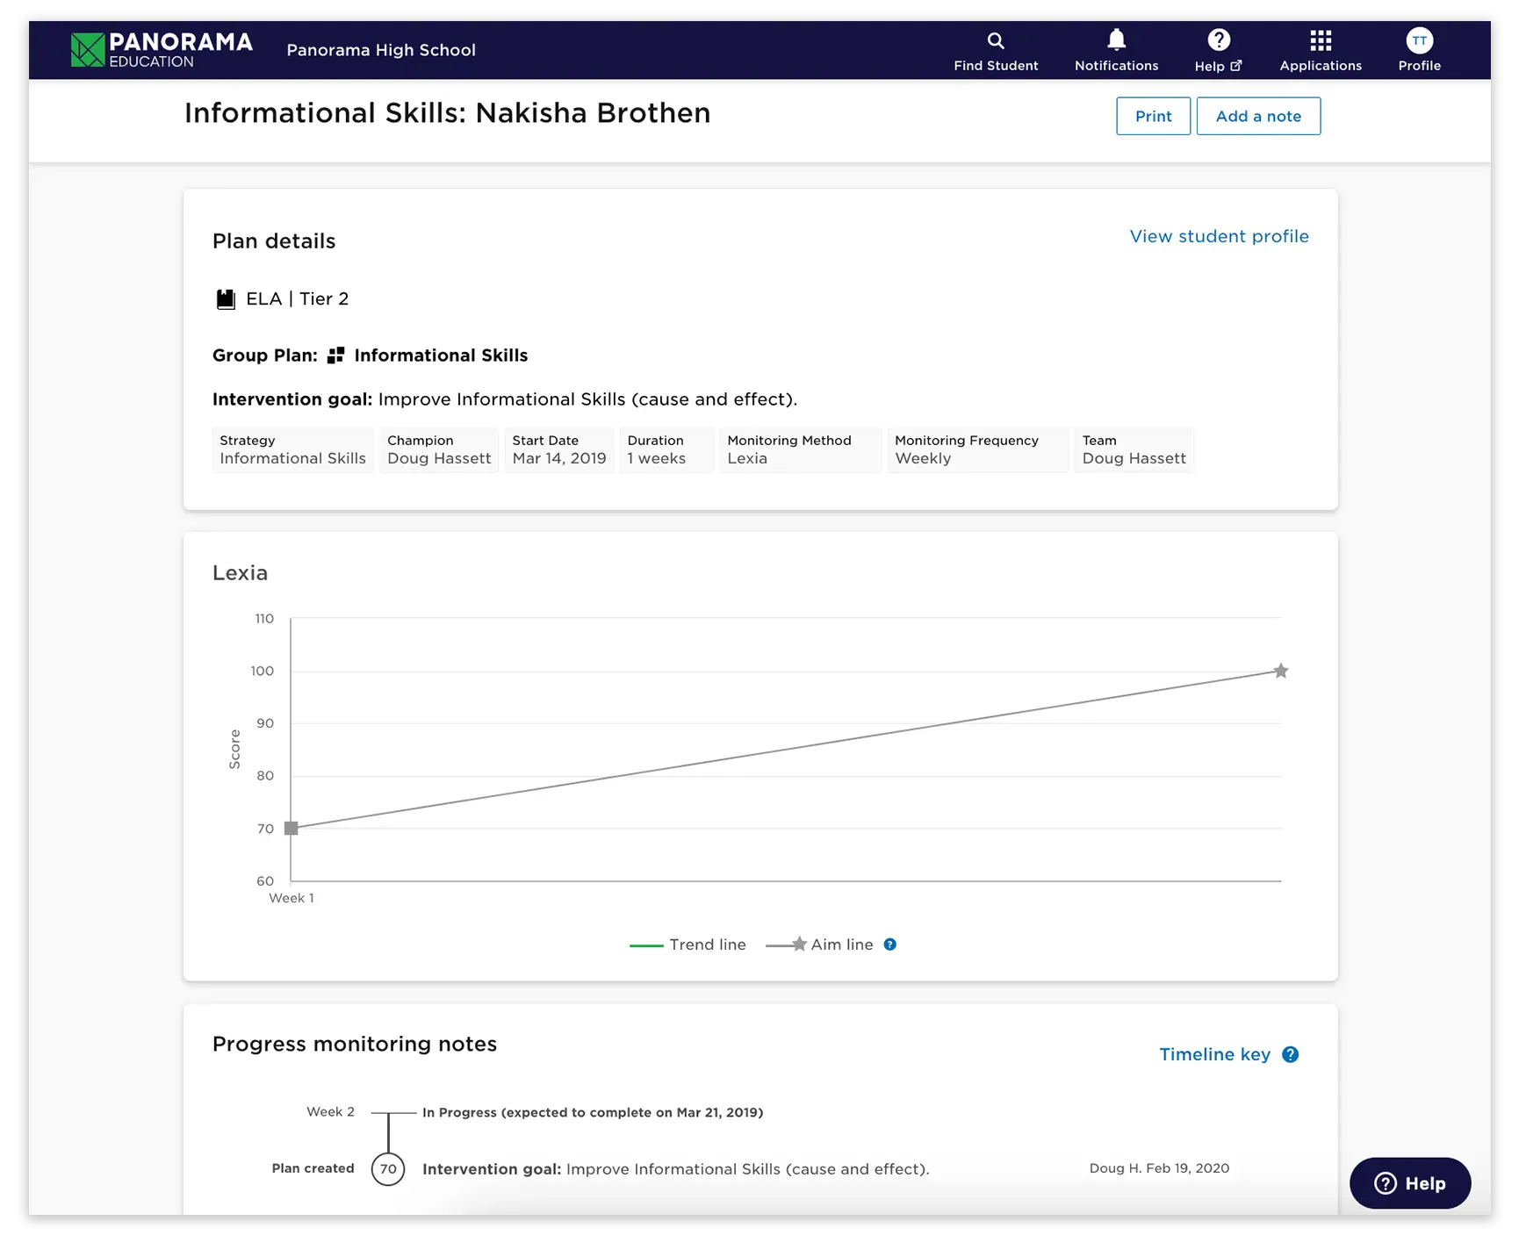1519x1257 pixels.
Task: Click Monitoring Method Lexia field
Action: click(799, 449)
